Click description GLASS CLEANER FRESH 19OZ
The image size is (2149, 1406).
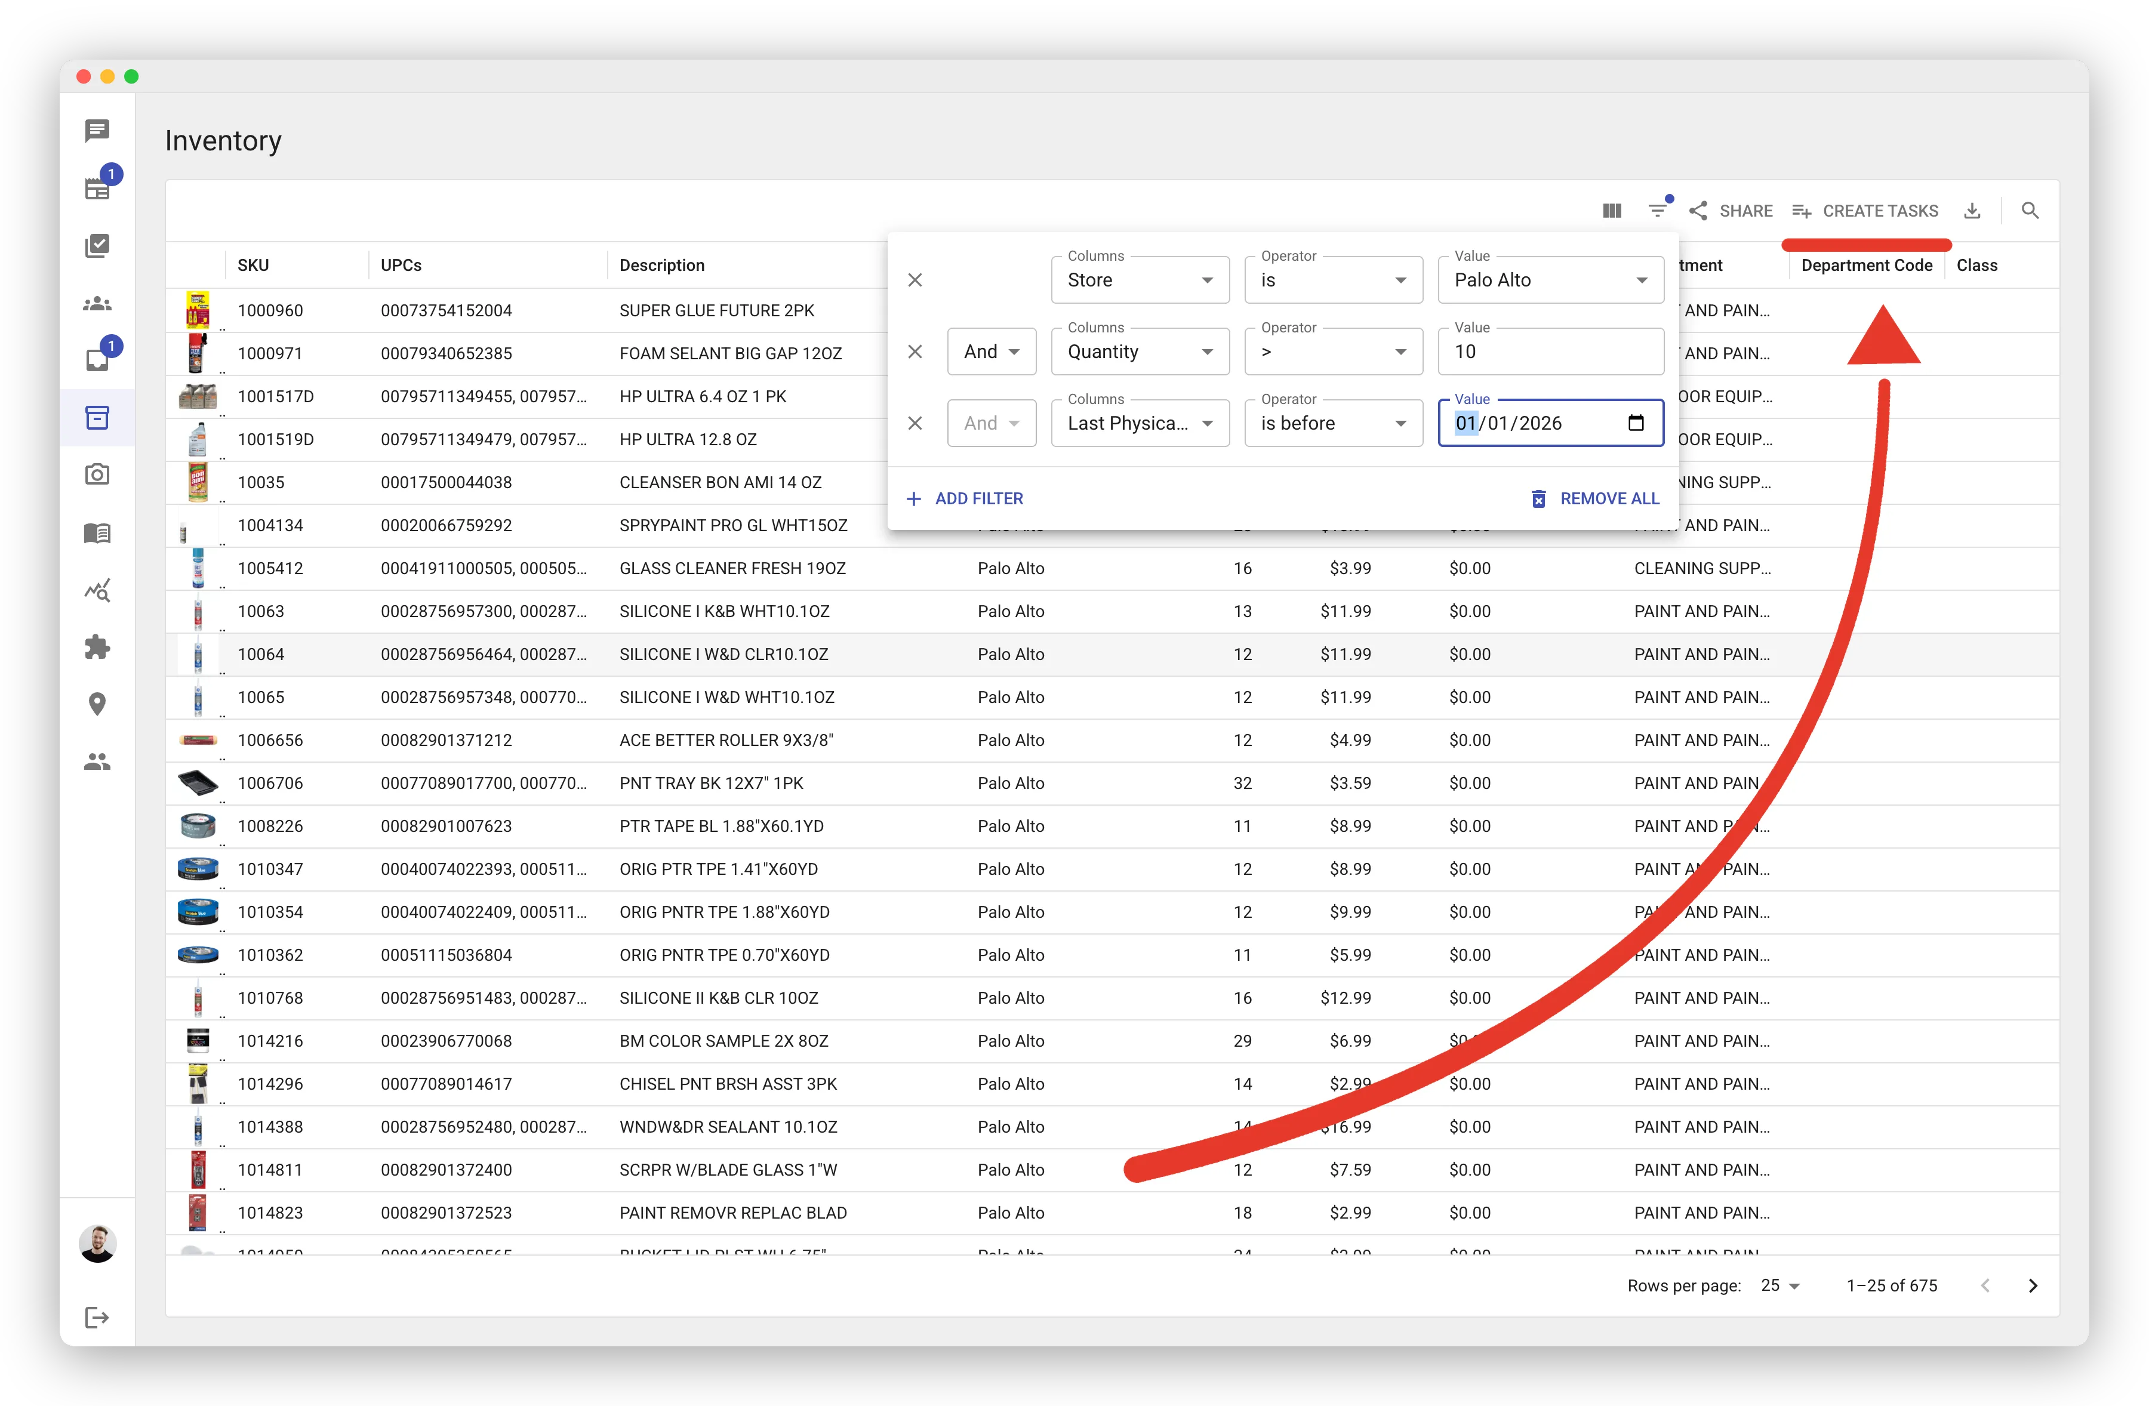732,569
